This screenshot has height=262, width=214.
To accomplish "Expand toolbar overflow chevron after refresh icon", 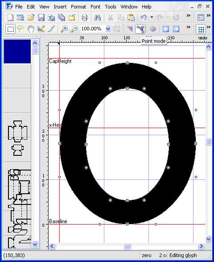I will (x=189, y=16).
